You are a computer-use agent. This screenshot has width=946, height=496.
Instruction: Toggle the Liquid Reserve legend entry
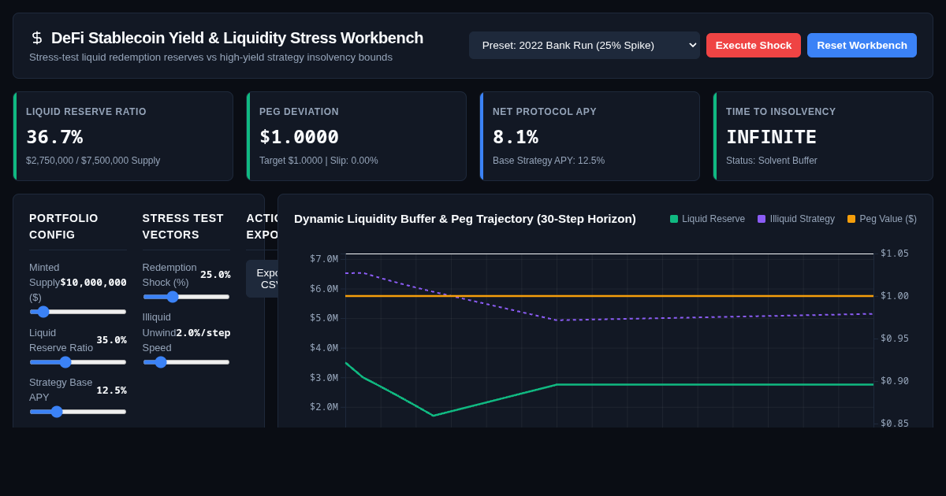pyautogui.click(x=707, y=219)
